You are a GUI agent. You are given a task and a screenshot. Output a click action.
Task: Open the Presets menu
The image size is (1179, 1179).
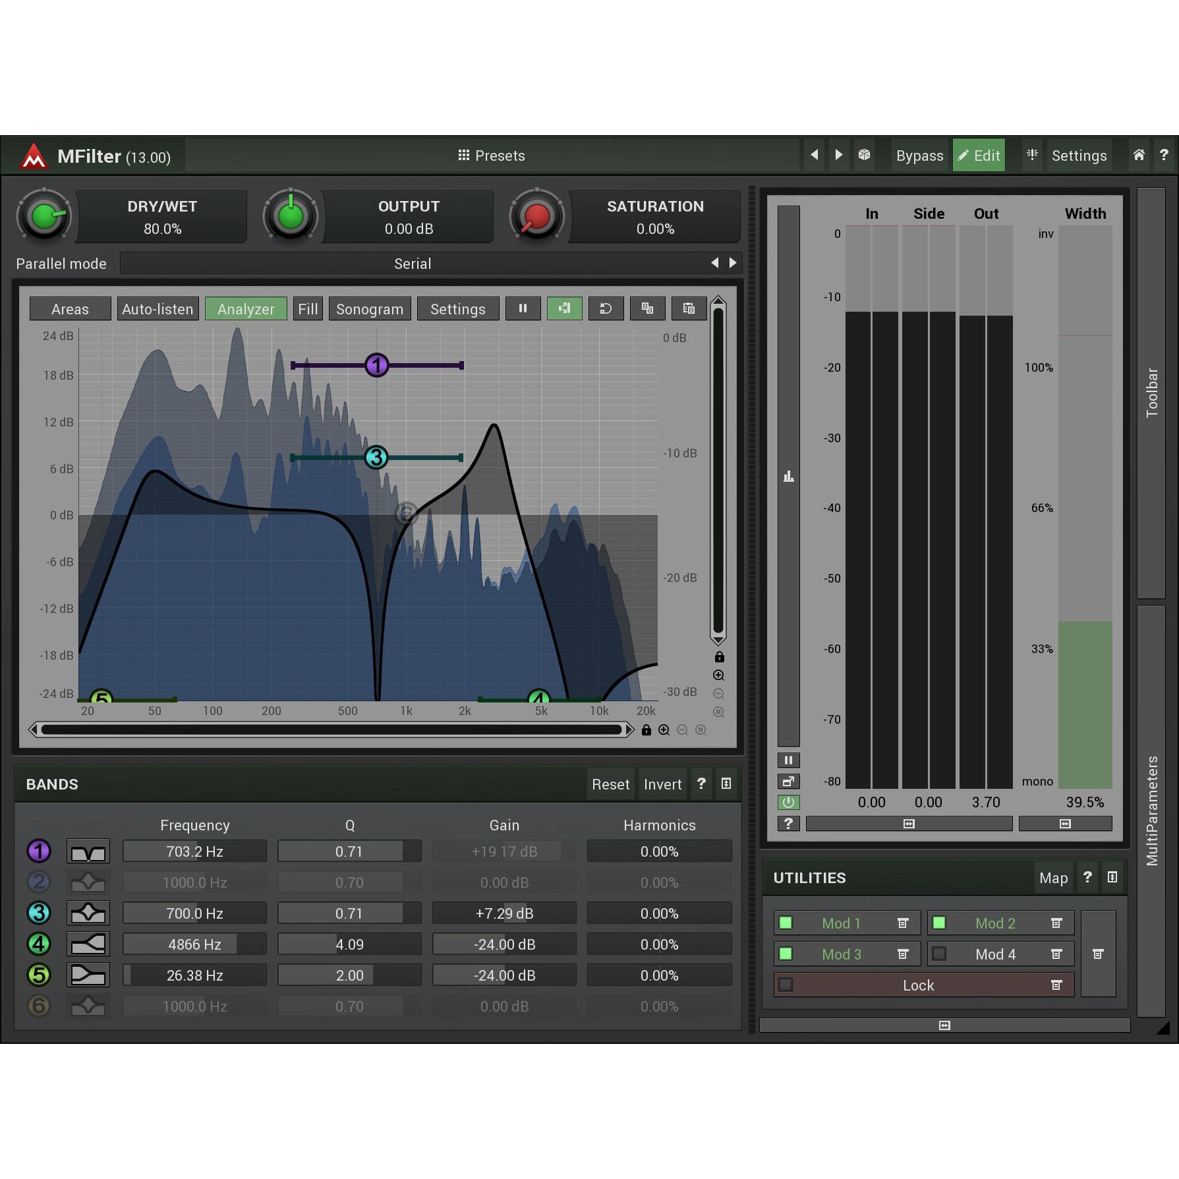[492, 156]
